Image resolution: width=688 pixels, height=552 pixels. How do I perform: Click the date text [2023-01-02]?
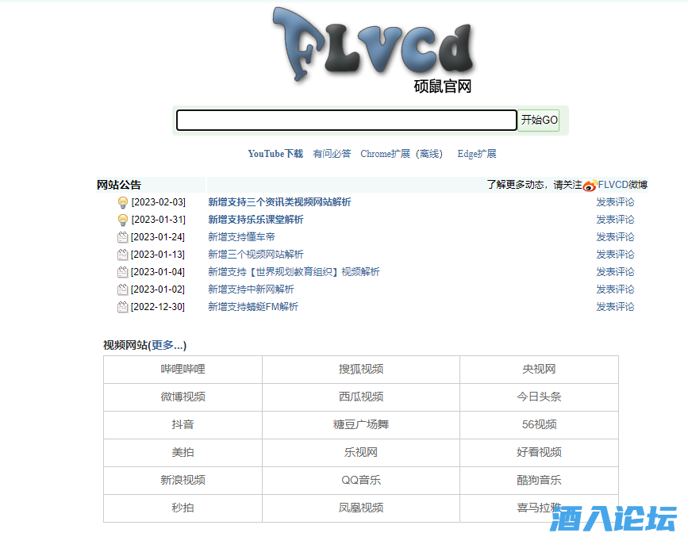[158, 289]
